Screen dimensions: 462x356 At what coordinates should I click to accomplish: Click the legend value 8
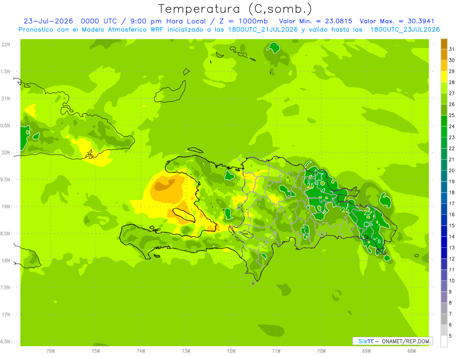450,303
